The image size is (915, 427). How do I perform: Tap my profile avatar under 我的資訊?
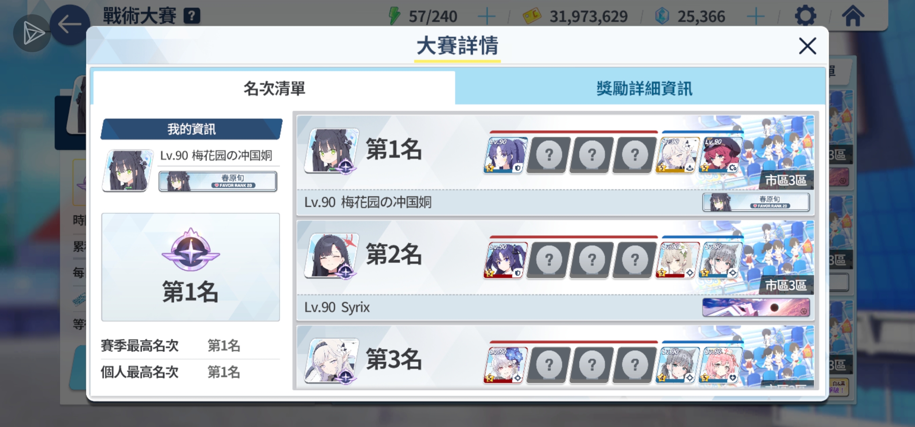(x=128, y=171)
